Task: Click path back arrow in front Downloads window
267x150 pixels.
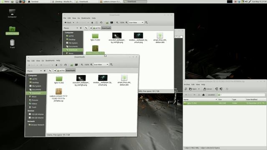Action: [x=55, y=70]
